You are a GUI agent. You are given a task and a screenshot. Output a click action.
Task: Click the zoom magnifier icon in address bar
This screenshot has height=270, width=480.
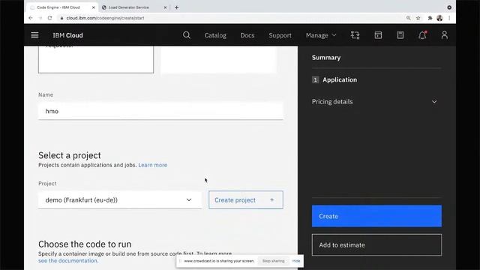click(408, 18)
